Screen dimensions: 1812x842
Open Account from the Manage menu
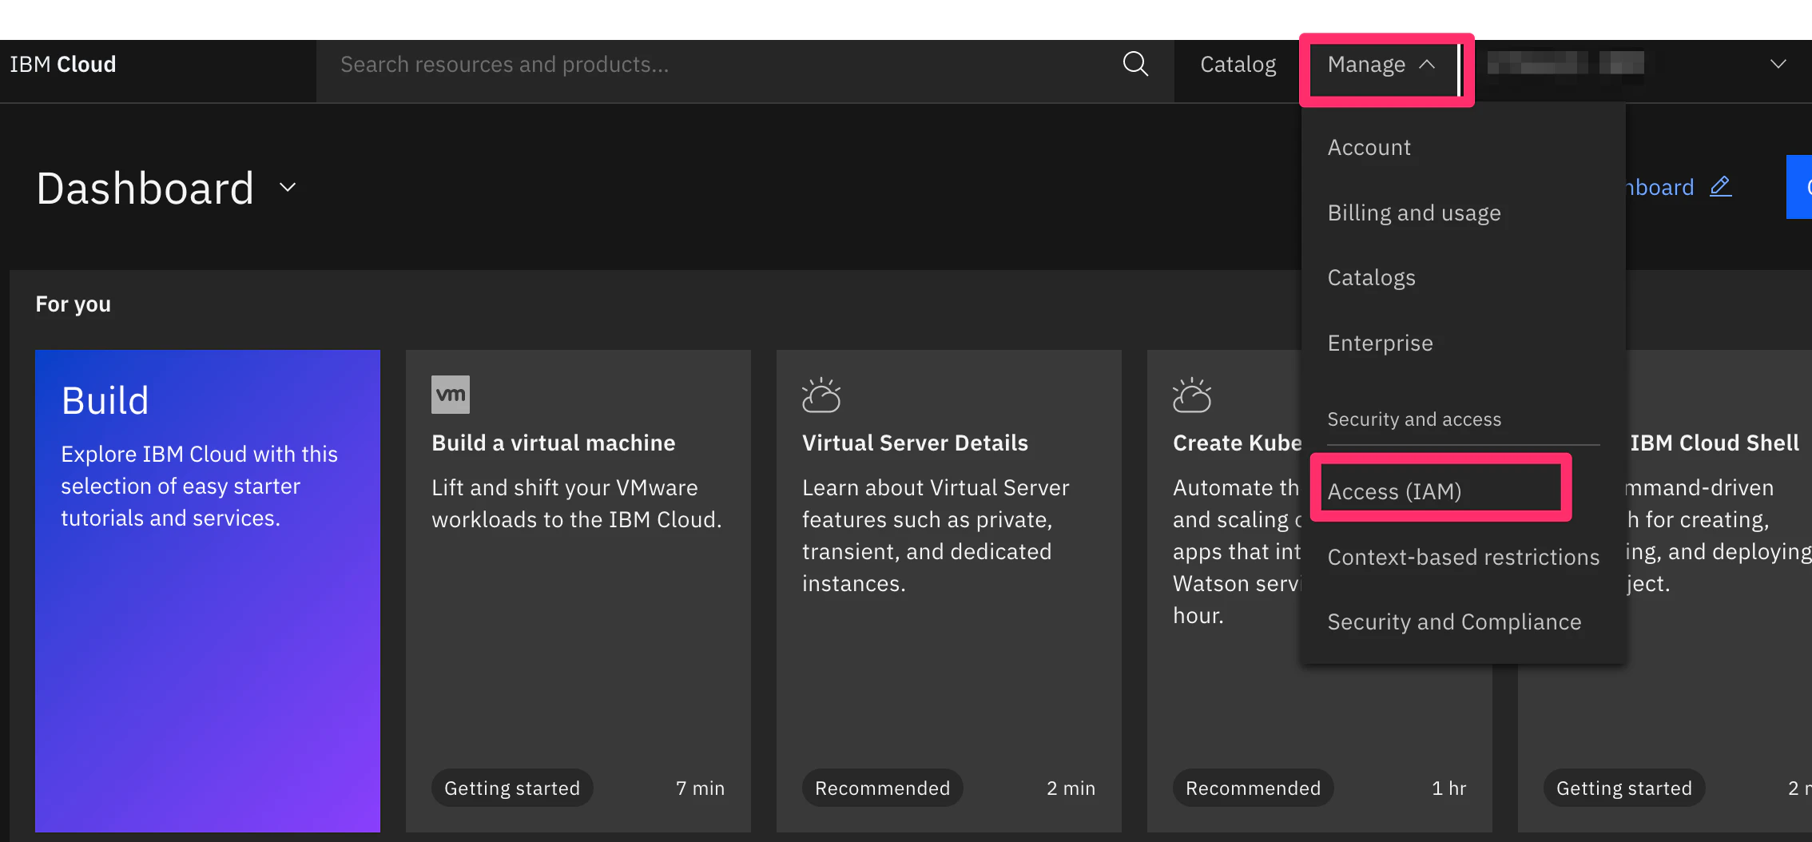pos(1369,148)
